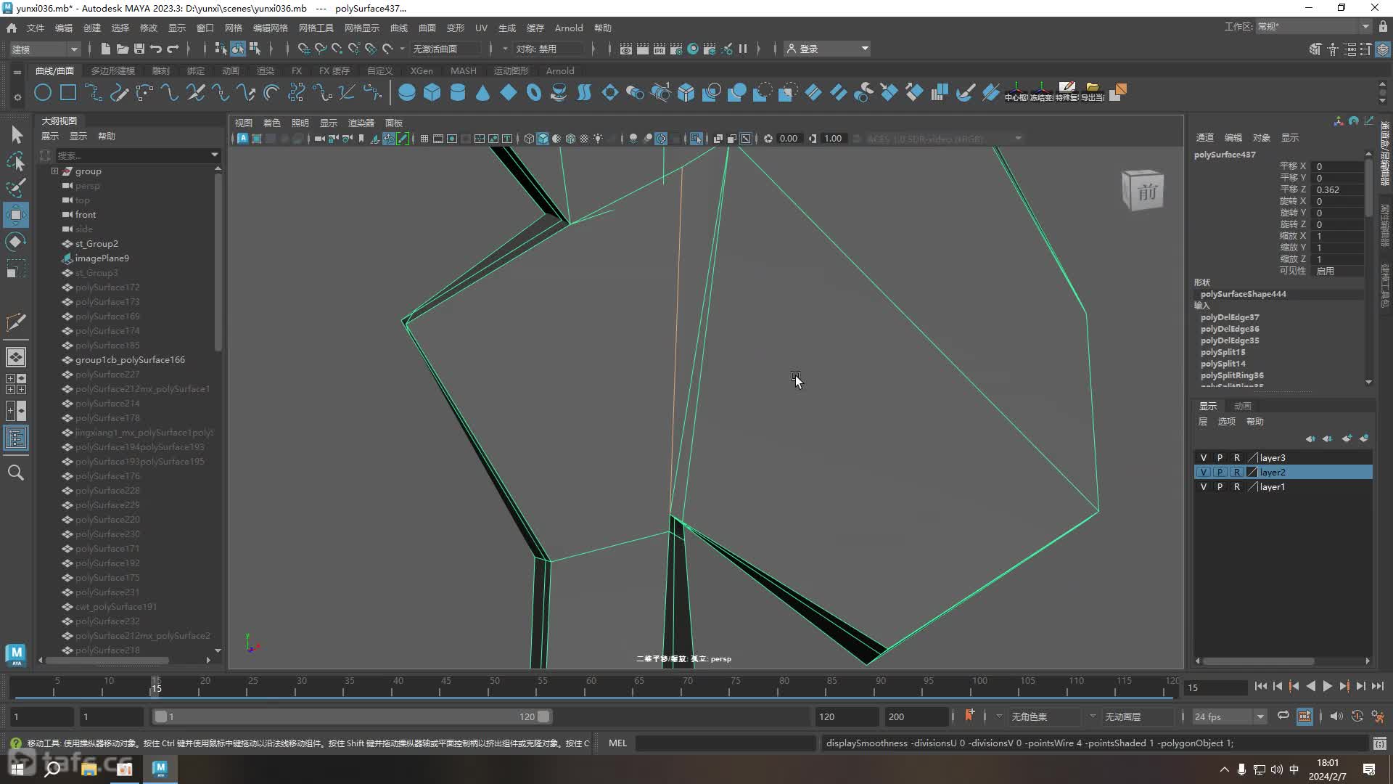The height and width of the screenshot is (784, 1393).
Task: Select the NURBS circle shelf icon
Action: point(43,93)
